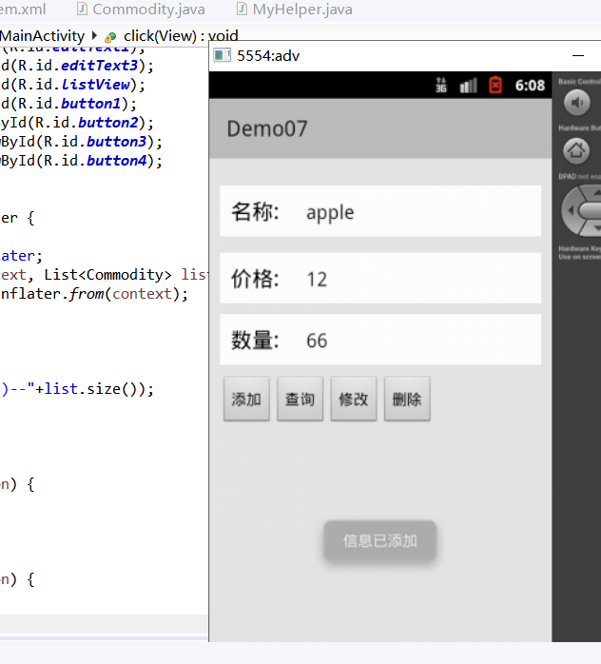The height and width of the screenshot is (664, 601).
Task: Click the emulator window icon beside 5554:adv
Action: (222, 55)
